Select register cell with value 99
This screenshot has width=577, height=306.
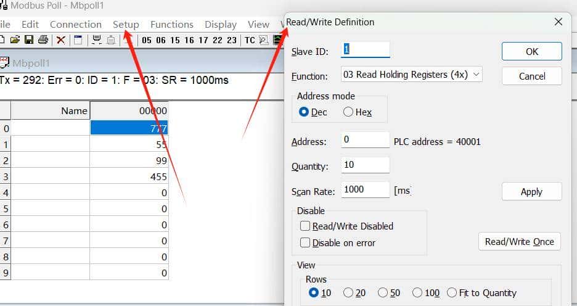[x=129, y=160]
